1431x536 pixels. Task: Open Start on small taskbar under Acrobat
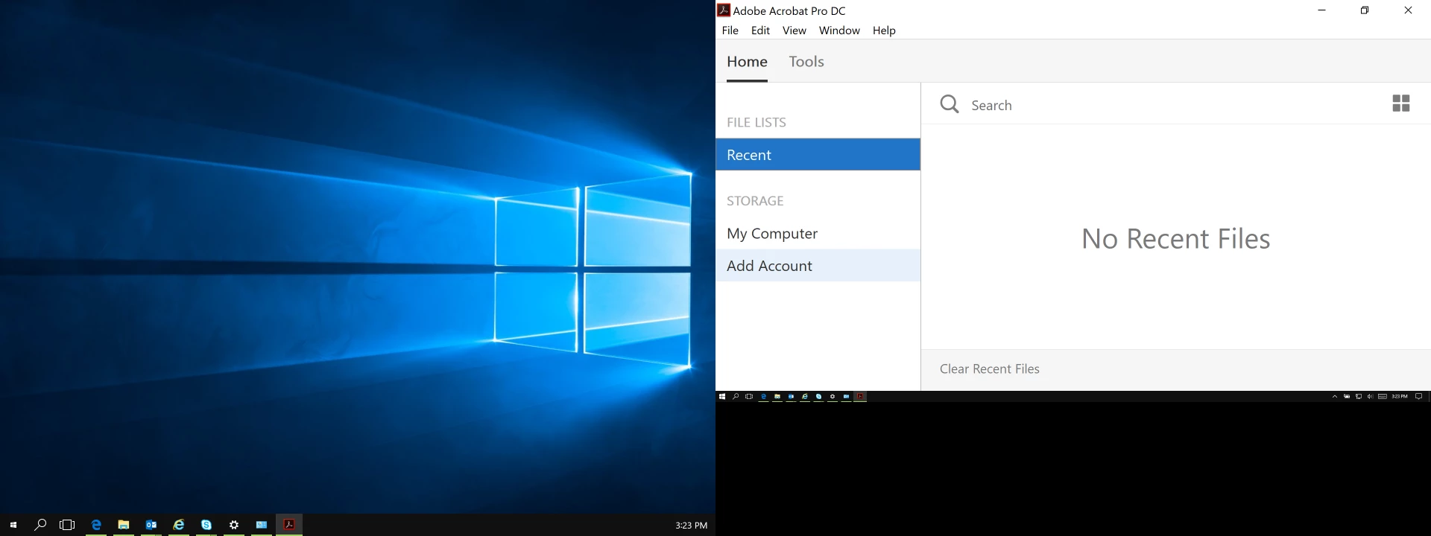pos(721,397)
